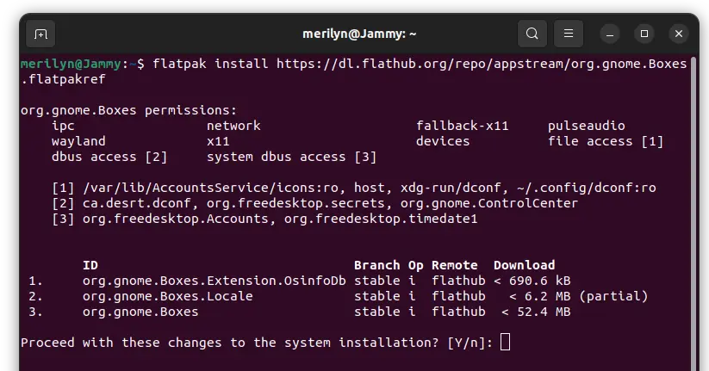Image resolution: width=709 pixels, height=371 pixels.
Task: Click the Branch column header
Action: [x=376, y=265]
